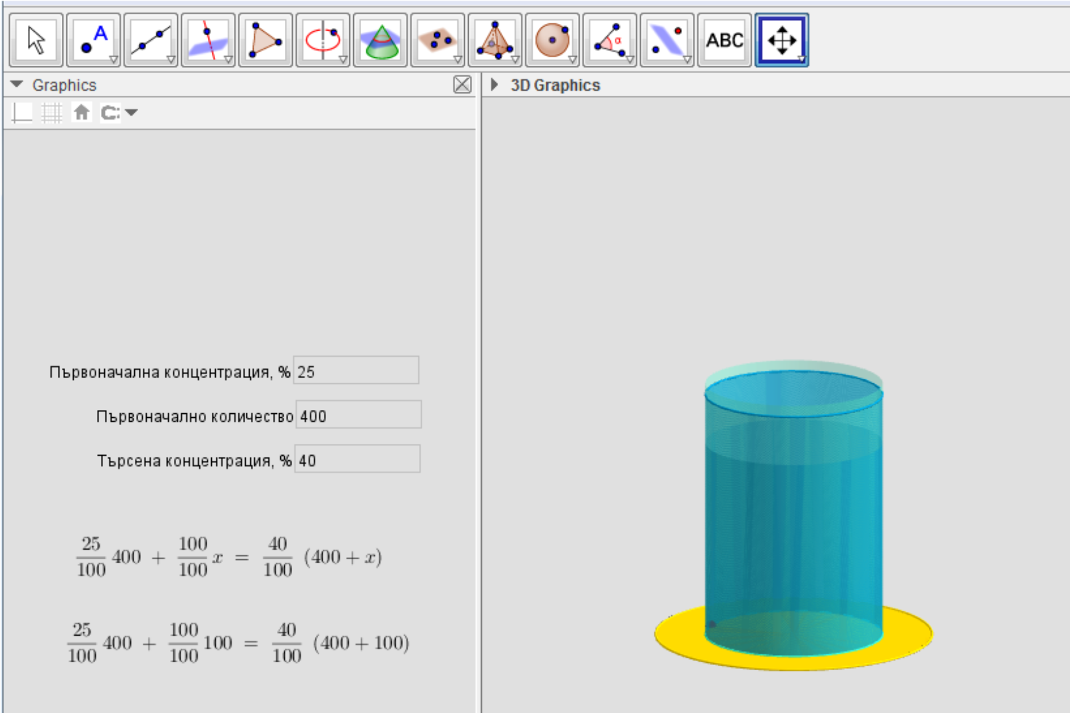Select the Point tool

tap(94, 40)
